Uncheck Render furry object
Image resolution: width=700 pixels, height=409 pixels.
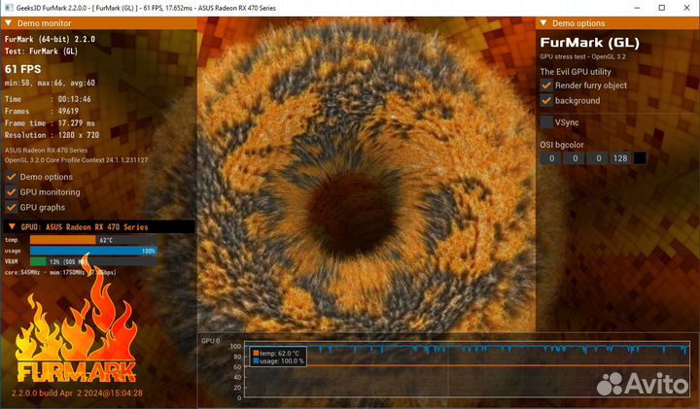(x=546, y=85)
